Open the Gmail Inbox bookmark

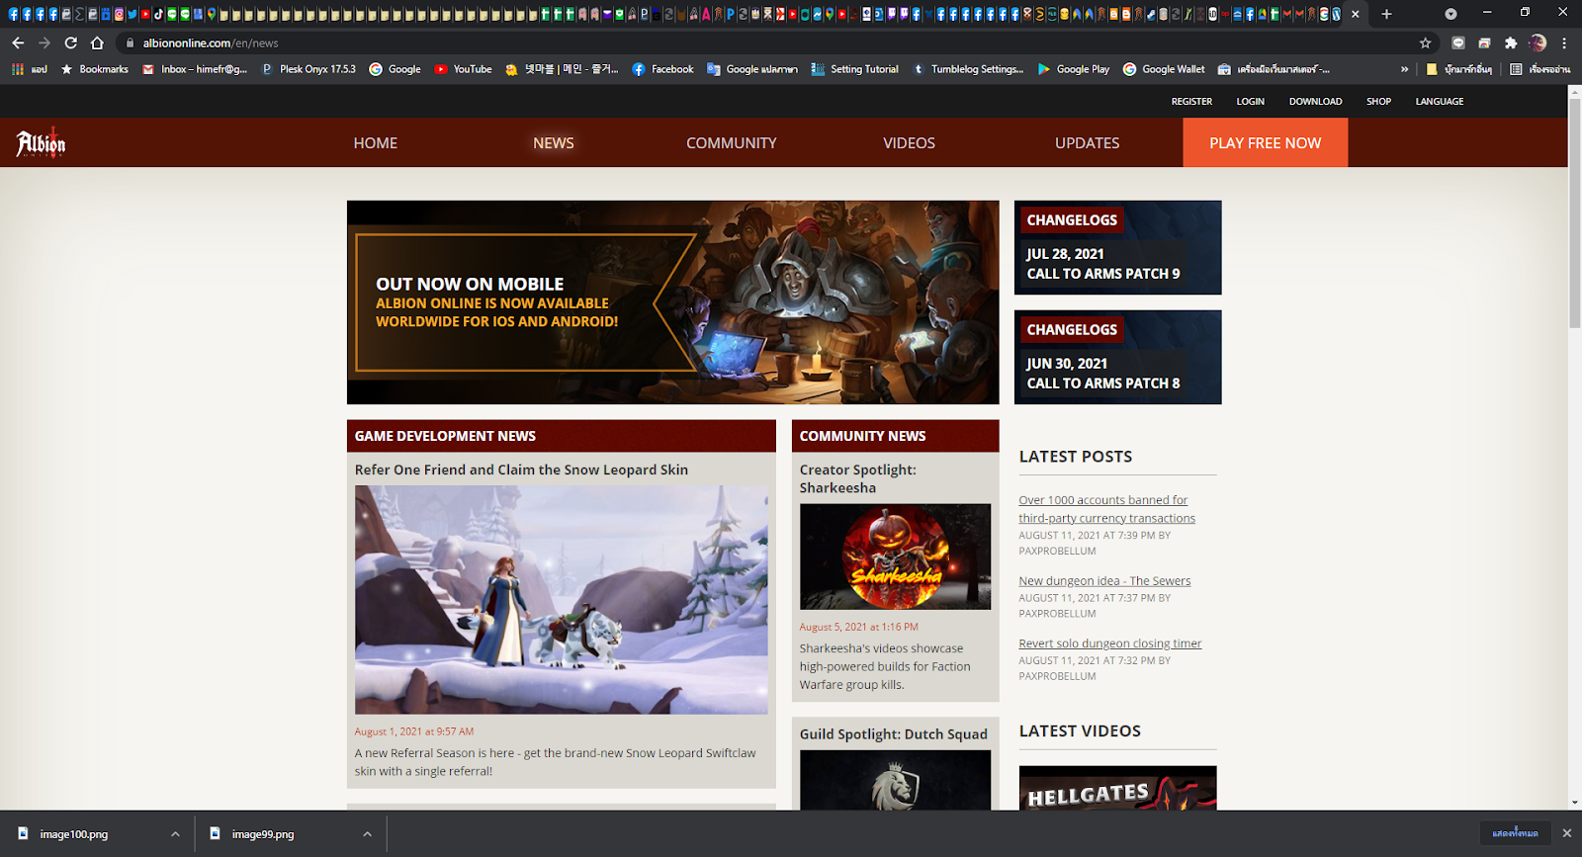click(x=195, y=69)
